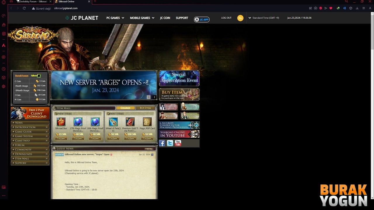
Task: Click red shield ad blocker icon
Action: [321, 8]
